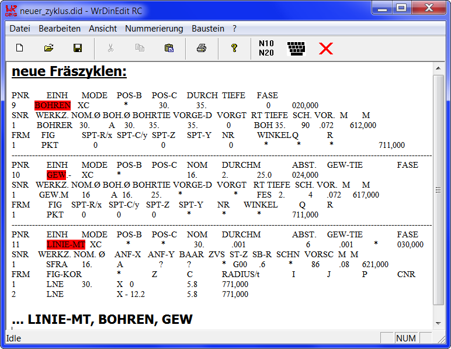Click the FES value in the GEW.M row
Screen dimensions: 451x349
264,195
